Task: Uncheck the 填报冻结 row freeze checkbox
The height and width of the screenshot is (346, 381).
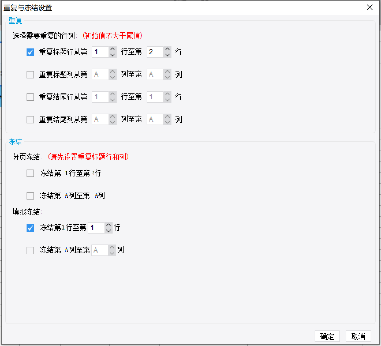Action: [30, 228]
